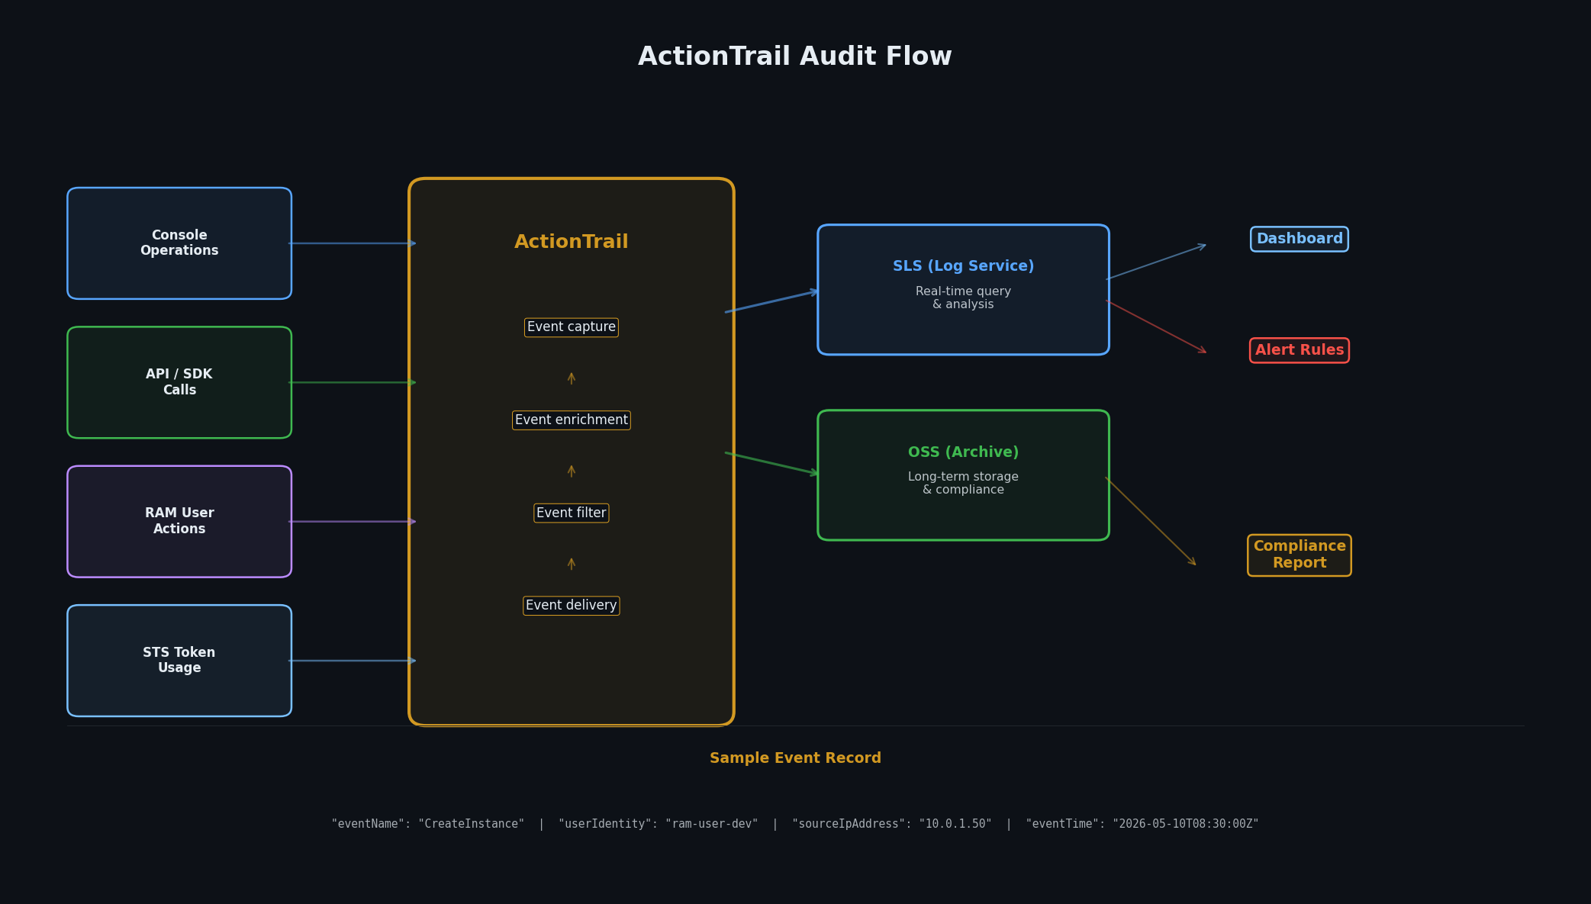
Task: Click the Event enrichment stage label
Action: tap(572, 420)
